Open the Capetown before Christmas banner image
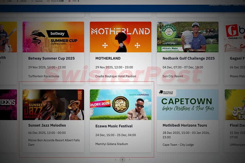Viewport: 245px width, 163px height. click(x=188, y=105)
